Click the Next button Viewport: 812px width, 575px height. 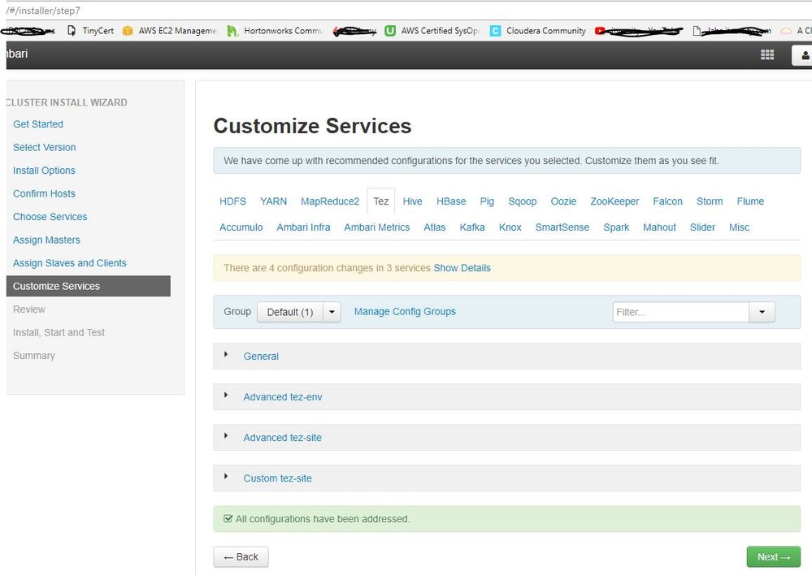(772, 556)
